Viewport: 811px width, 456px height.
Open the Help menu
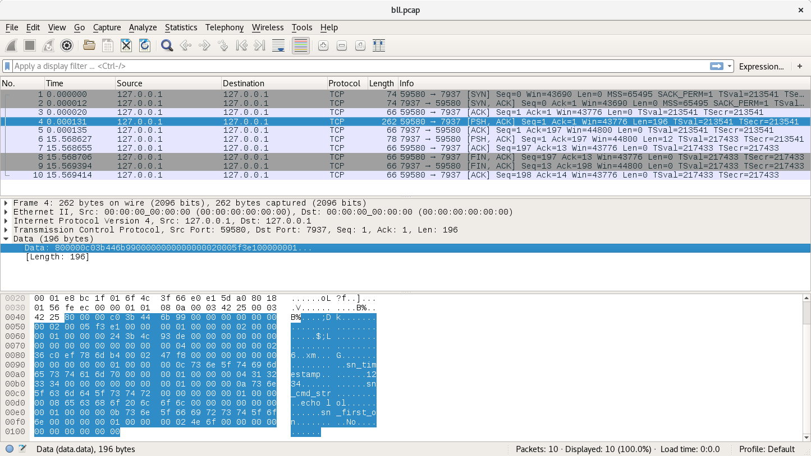tap(329, 27)
